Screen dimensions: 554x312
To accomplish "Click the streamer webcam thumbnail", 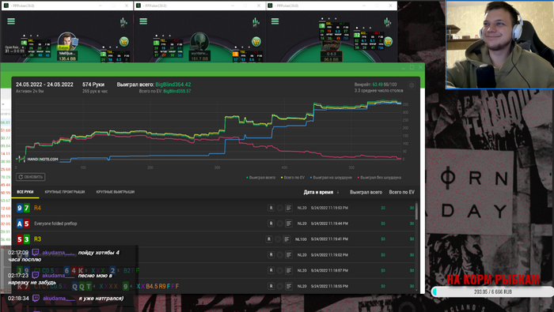I will pyautogui.click(x=499, y=44).
